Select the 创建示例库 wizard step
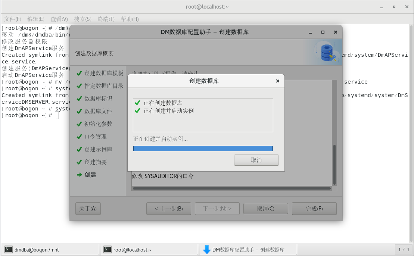Screen dimensions: 414x256 click(x=98, y=149)
